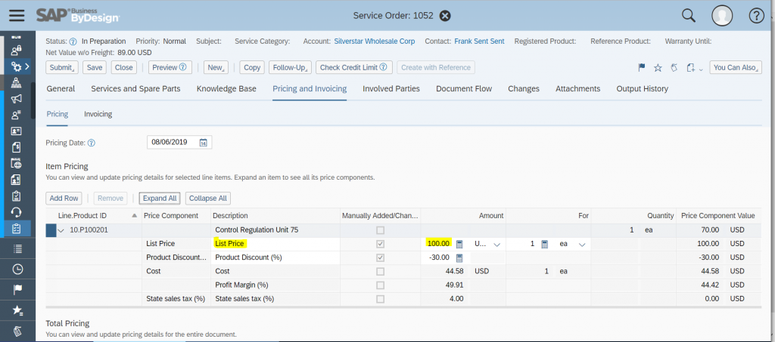Toggle Manually Added checkbox for Cost row
The height and width of the screenshot is (342, 775).
point(380,272)
